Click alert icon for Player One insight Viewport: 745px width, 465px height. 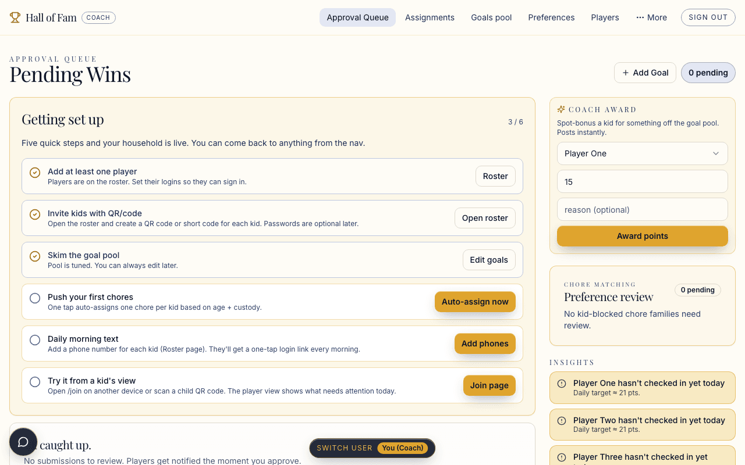(x=562, y=384)
